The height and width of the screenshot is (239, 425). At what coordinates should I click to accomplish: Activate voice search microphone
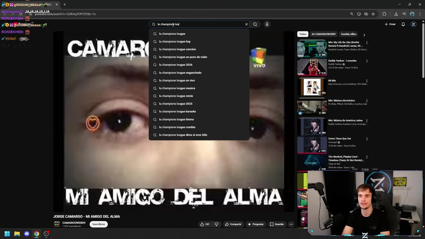267,24
